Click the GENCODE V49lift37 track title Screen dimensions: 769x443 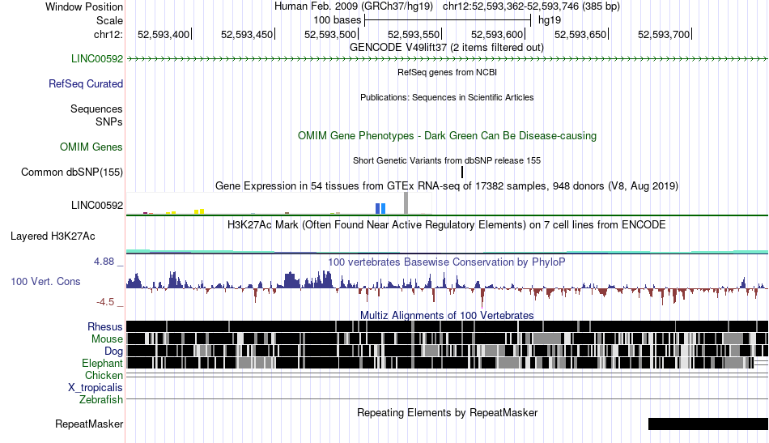(447, 48)
